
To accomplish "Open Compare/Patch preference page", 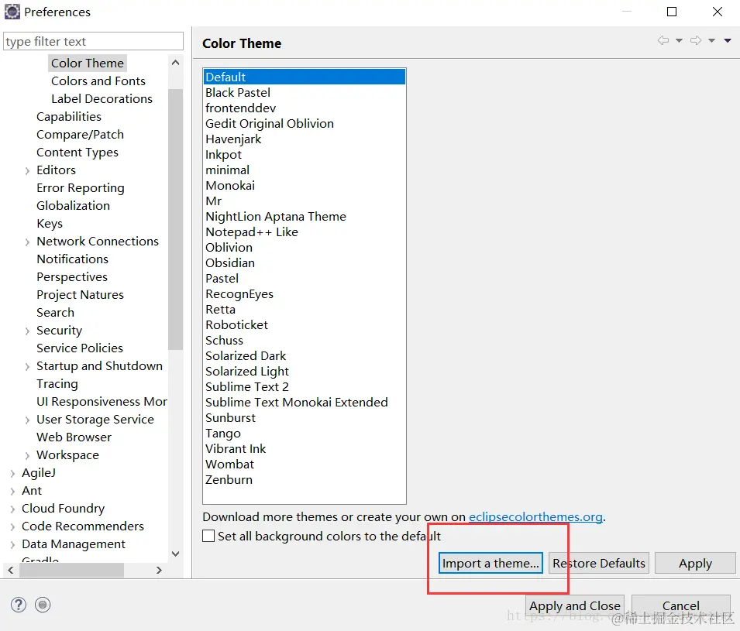I will tap(81, 135).
